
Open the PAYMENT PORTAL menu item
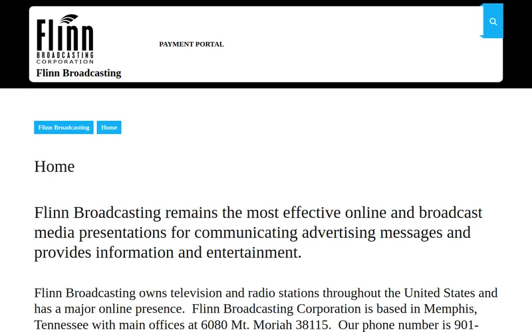192,44
